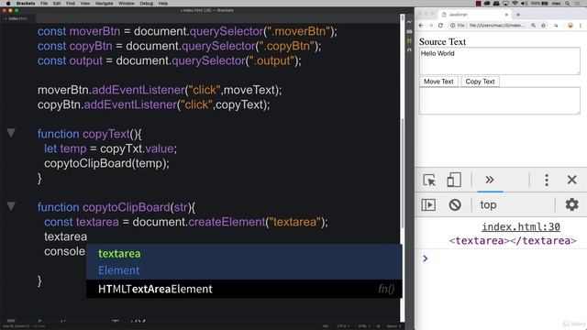This screenshot has width=587, height=330.
Task: Open DevTools more options three-dot icon
Action: [x=547, y=180]
